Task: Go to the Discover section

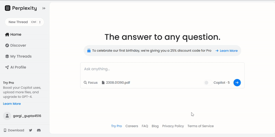Action: pyautogui.click(x=15, y=45)
